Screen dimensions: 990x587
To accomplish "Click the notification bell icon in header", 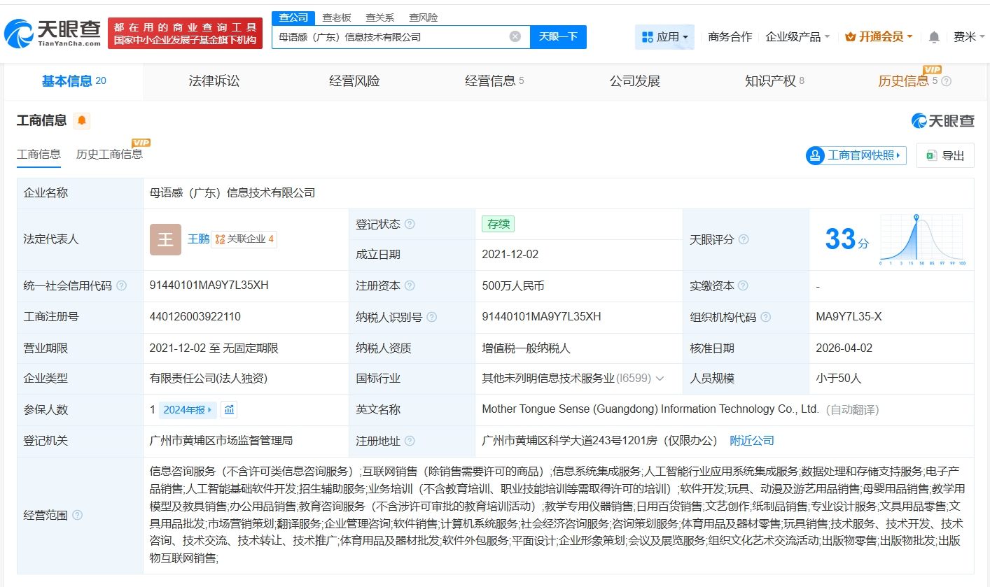I will tap(934, 37).
